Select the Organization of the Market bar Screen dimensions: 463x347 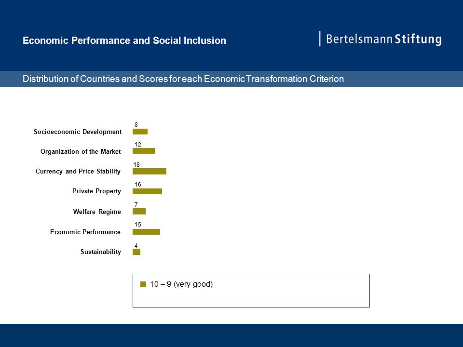[144, 151]
